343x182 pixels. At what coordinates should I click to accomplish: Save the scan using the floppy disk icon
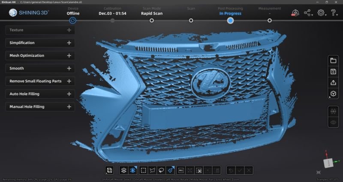click(x=333, y=72)
